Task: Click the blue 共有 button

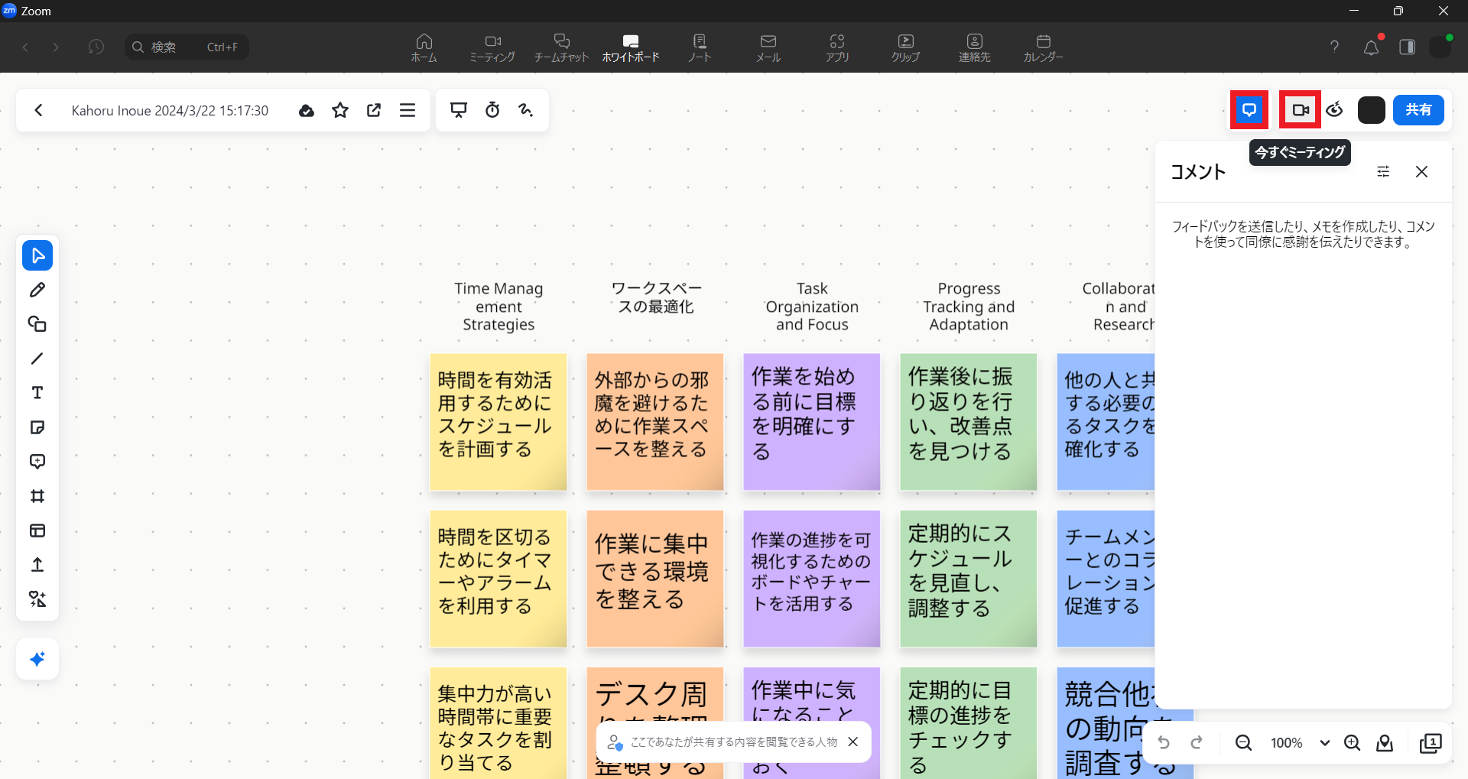Action: pos(1418,110)
